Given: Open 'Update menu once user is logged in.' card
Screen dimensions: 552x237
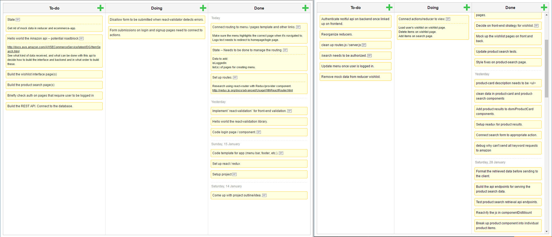Looking at the screenshot, I should [356, 66].
